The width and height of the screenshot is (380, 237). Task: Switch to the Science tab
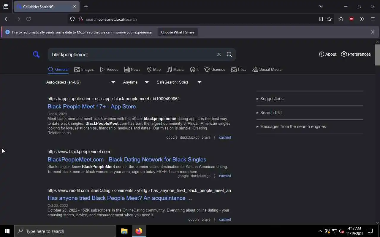(x=215, y=70)
